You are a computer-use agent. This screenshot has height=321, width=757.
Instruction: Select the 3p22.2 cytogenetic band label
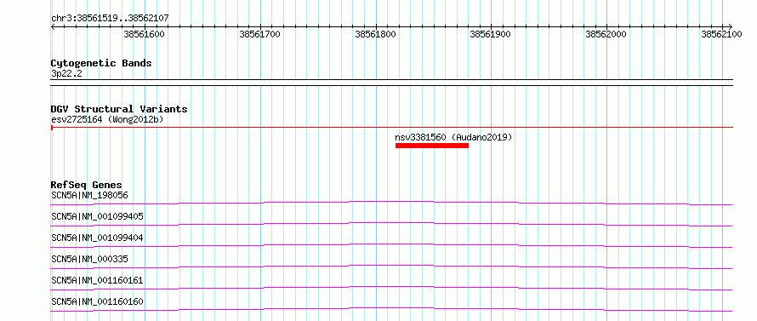[66, 73]
